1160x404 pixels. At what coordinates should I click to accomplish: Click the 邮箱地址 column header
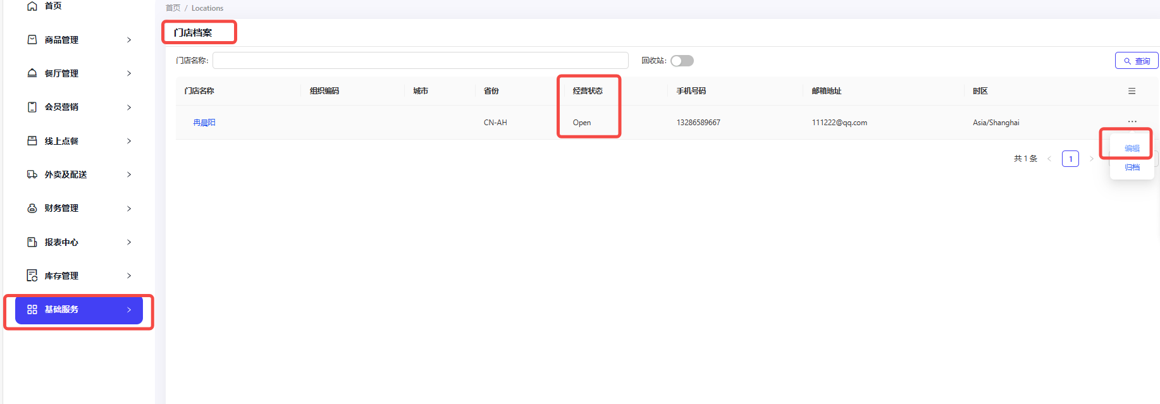[x=827, y=91]
